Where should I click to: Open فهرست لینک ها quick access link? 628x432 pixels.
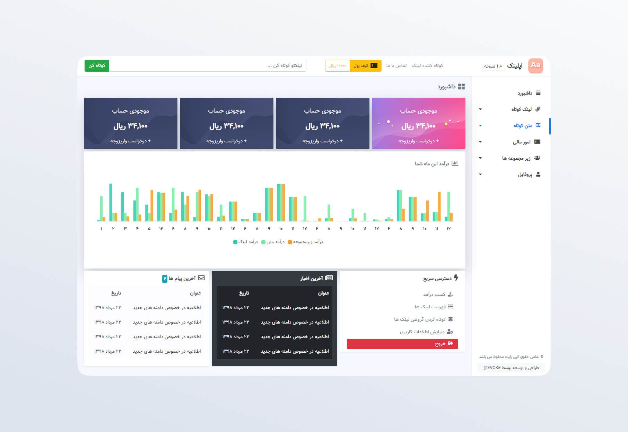[x=430, y=307]
